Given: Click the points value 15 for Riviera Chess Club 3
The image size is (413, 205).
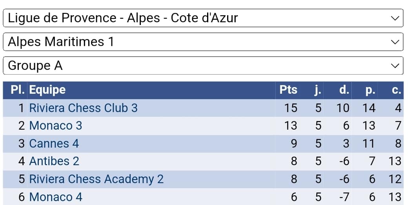Looking at the screenshot, I should click(291, 108).
